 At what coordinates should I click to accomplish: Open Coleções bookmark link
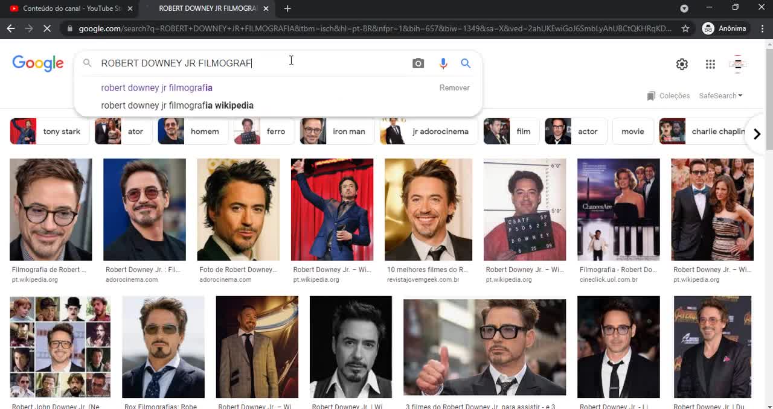pos(668,96)
